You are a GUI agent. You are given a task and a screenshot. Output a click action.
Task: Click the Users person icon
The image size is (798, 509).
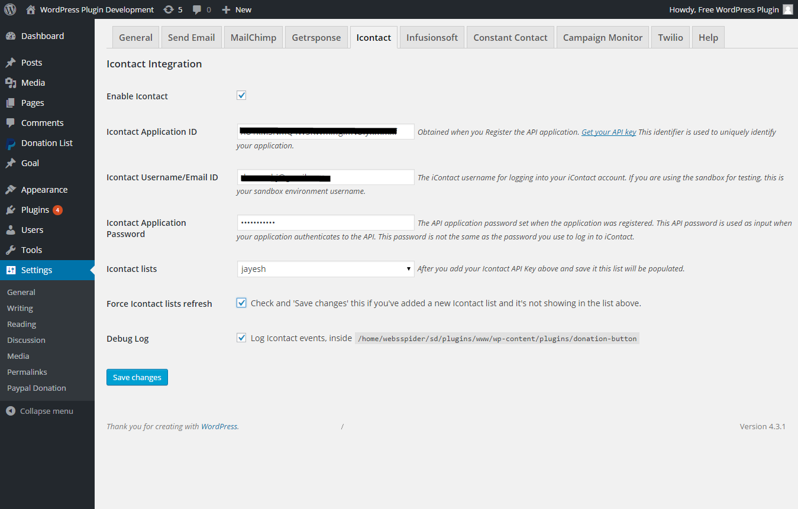click(11, 230)
